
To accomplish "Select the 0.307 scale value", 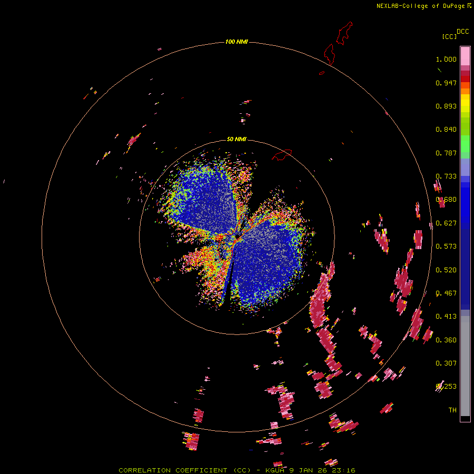I will tap(446, 363).
